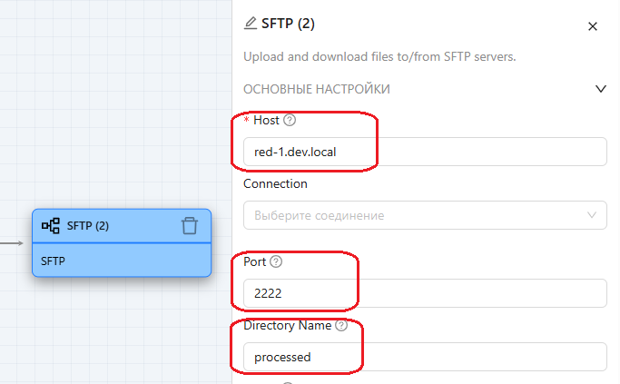Select the Directory Name field with processed
This screenshot has width=620, height=384.
click(x=424, y=357)
